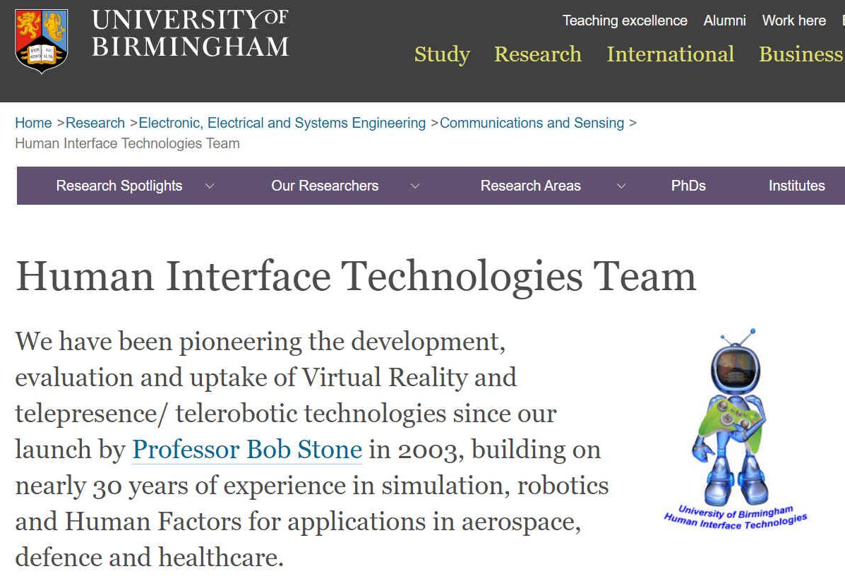
Task: Expand the Our Researchers chevron
Action: click(415, 186)
